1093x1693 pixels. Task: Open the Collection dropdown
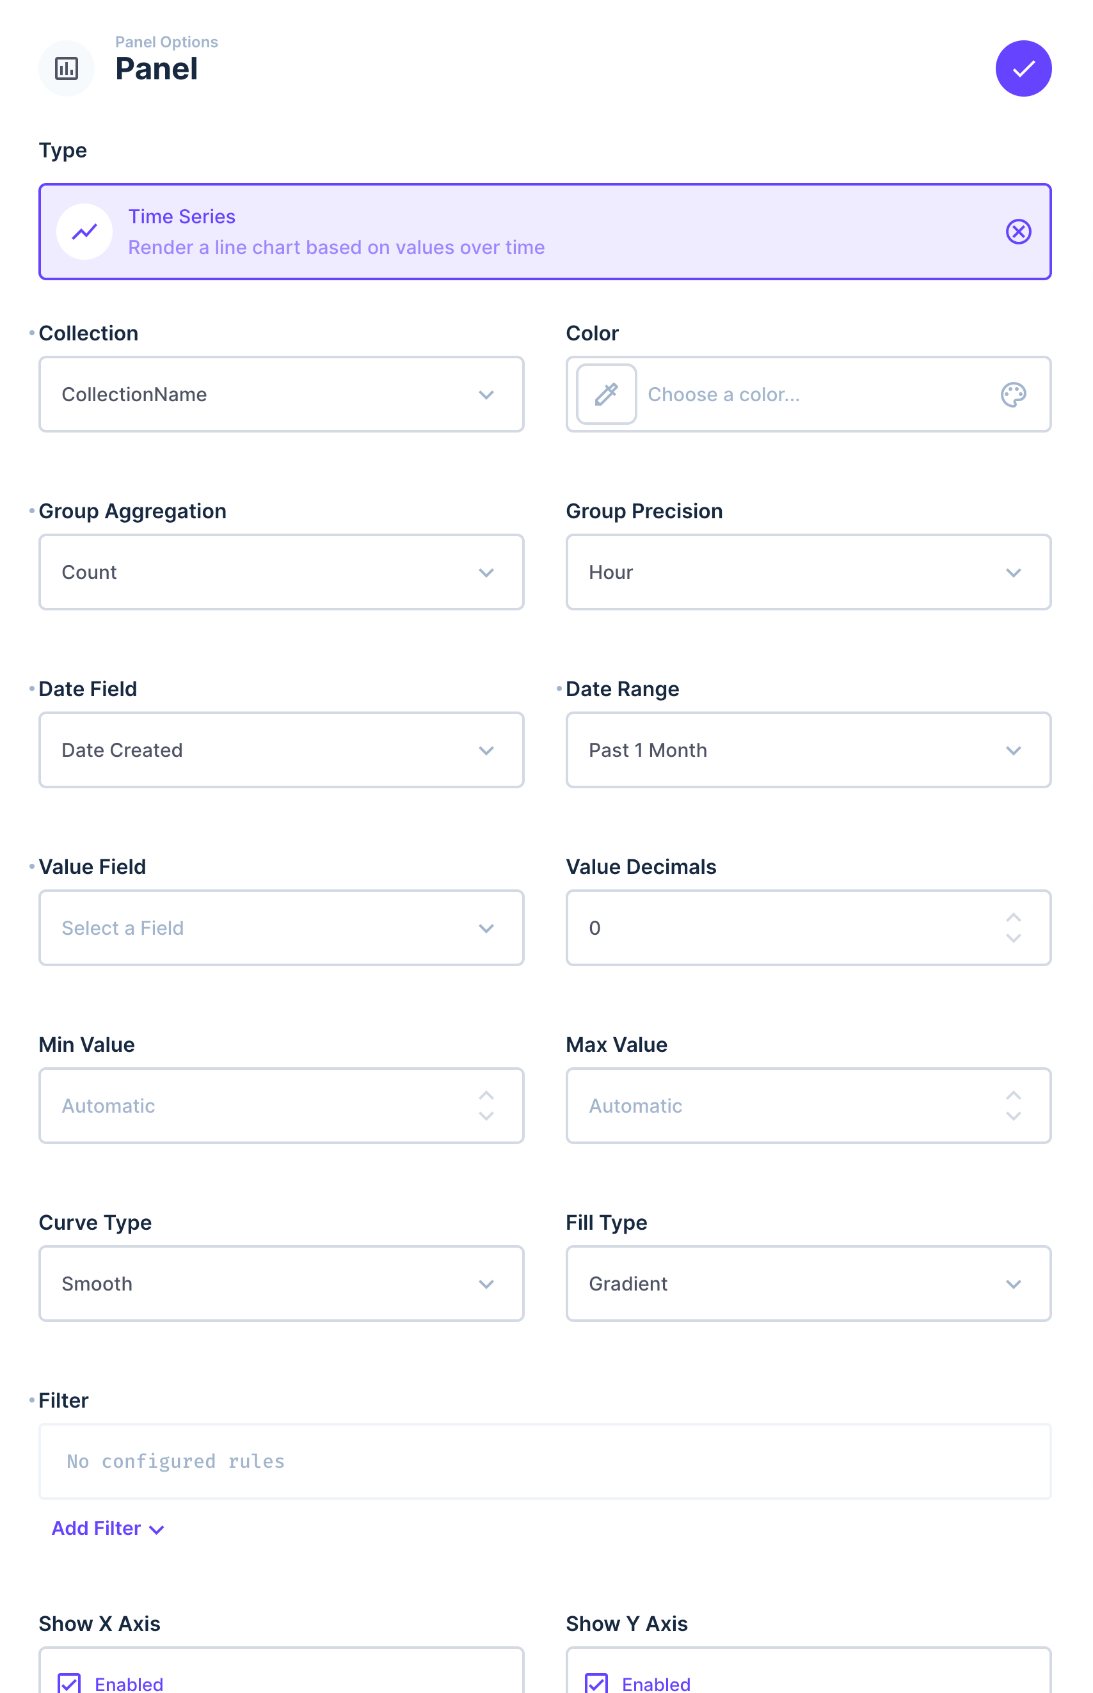click(282, 395)
